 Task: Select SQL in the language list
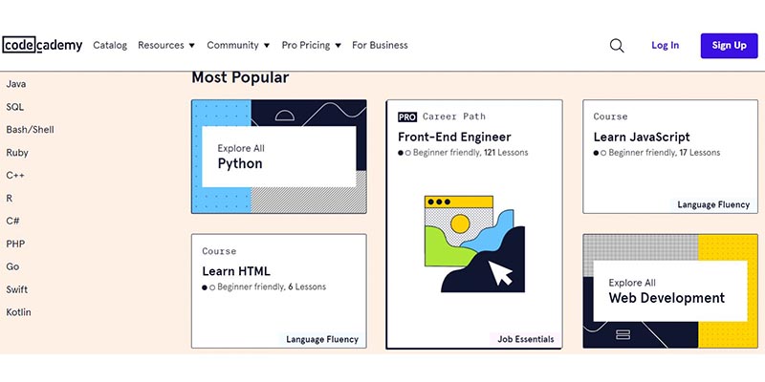(14, 107)
